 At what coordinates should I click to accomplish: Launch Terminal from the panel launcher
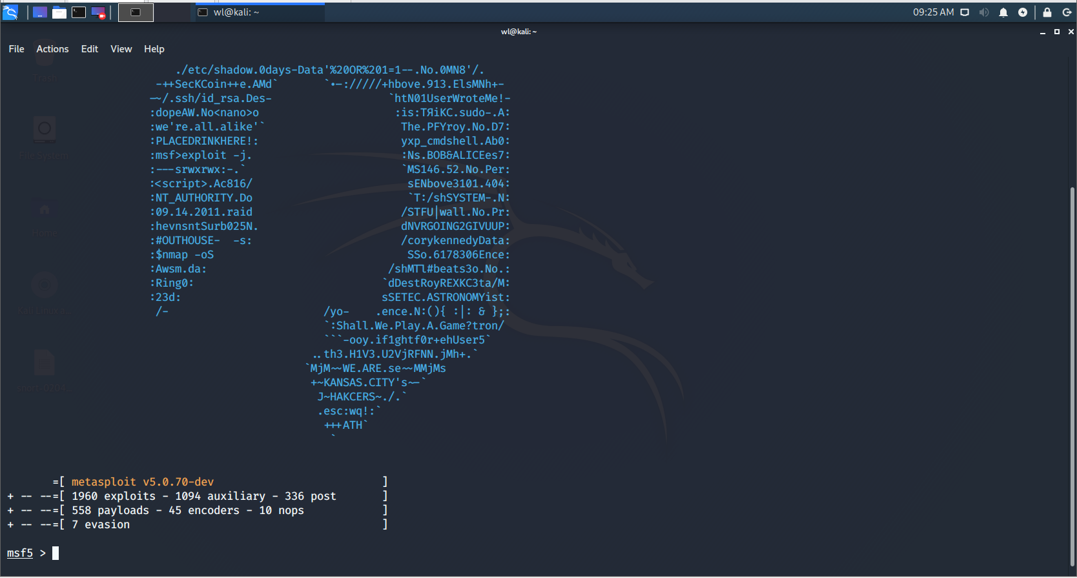(79, 12)
